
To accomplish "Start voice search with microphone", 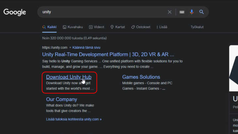I will (x=192, y=12).
